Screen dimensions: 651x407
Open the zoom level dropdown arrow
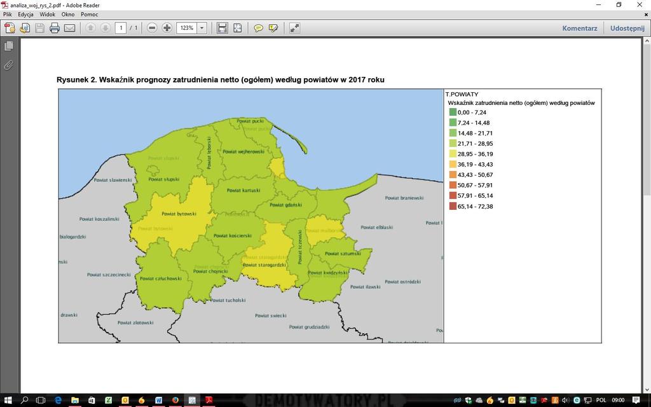coord(202,28)
